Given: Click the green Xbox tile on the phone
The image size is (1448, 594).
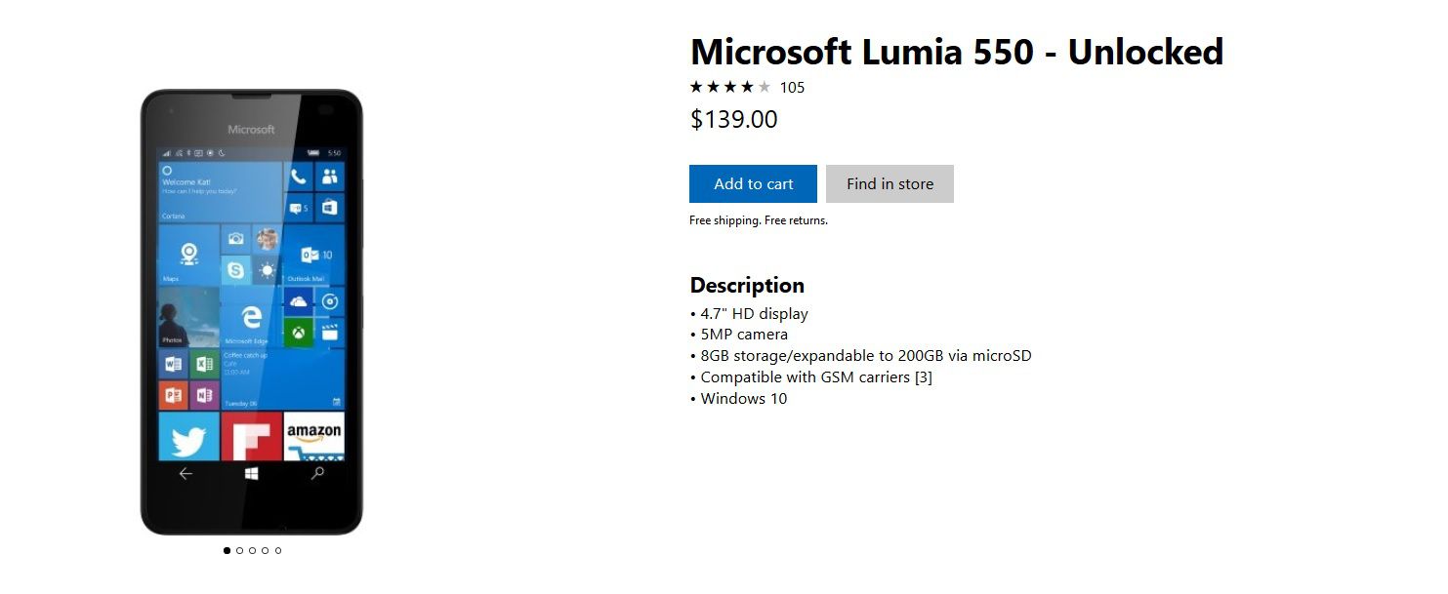Looking at the screenshot, I should pyautogui.click(x=298, y=333).
